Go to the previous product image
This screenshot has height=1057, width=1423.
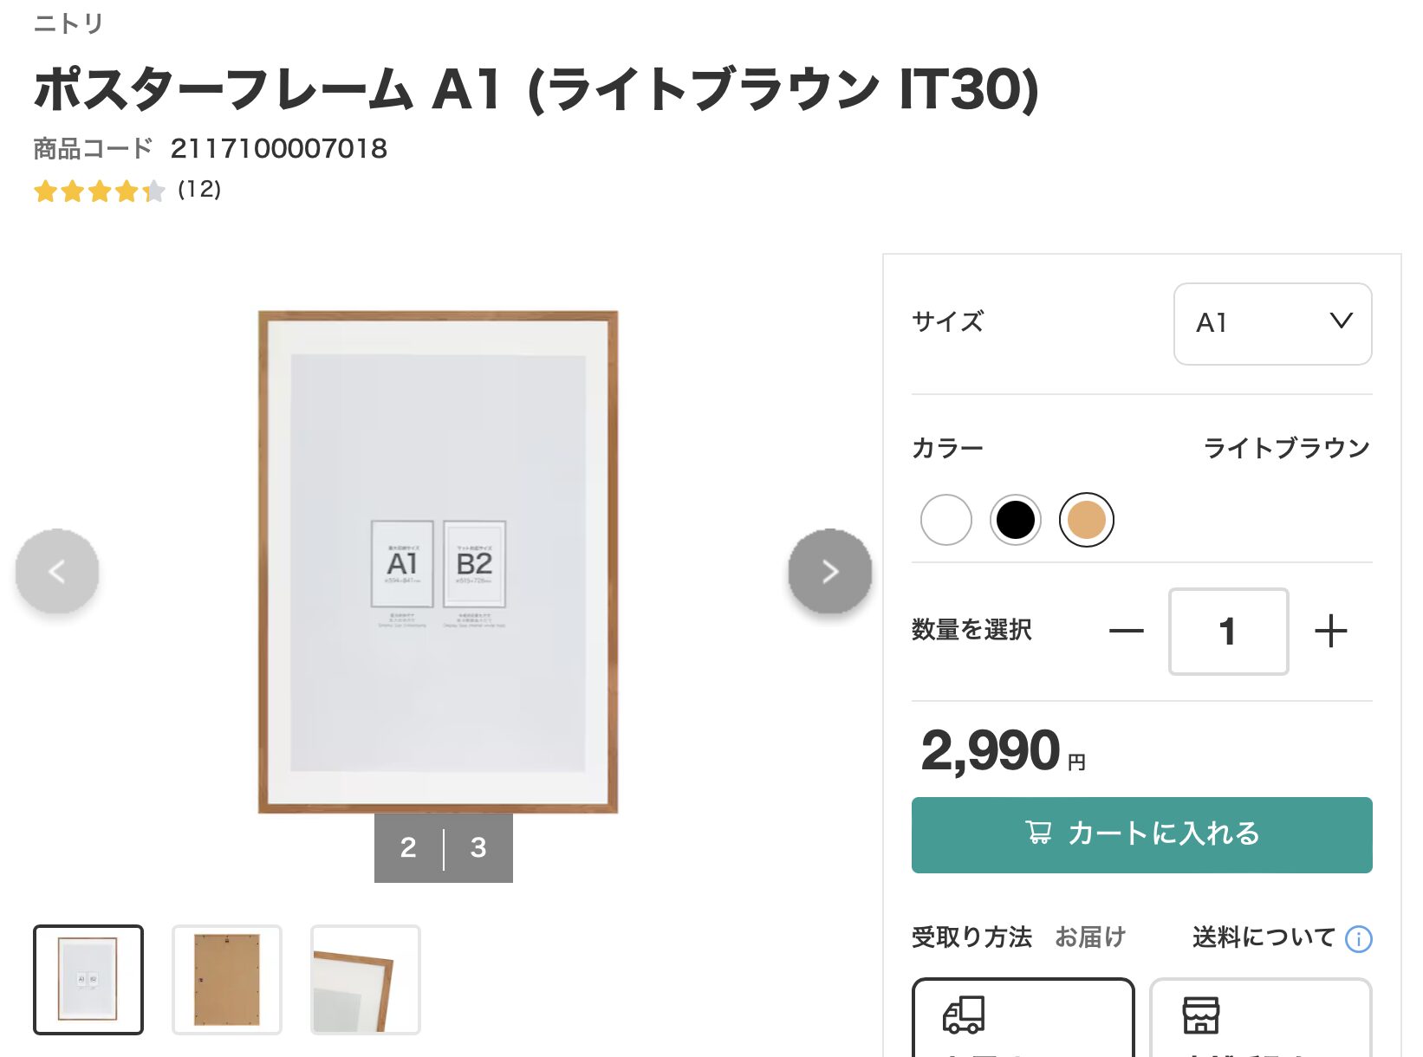pyautogui.click(x=57, y=571)
